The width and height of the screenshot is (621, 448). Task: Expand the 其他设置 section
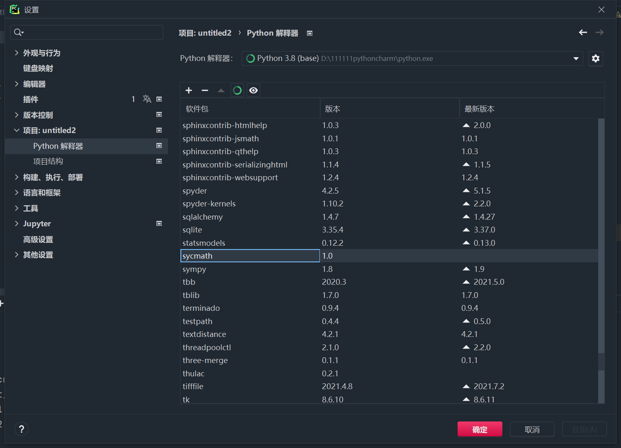click(17, 254)
